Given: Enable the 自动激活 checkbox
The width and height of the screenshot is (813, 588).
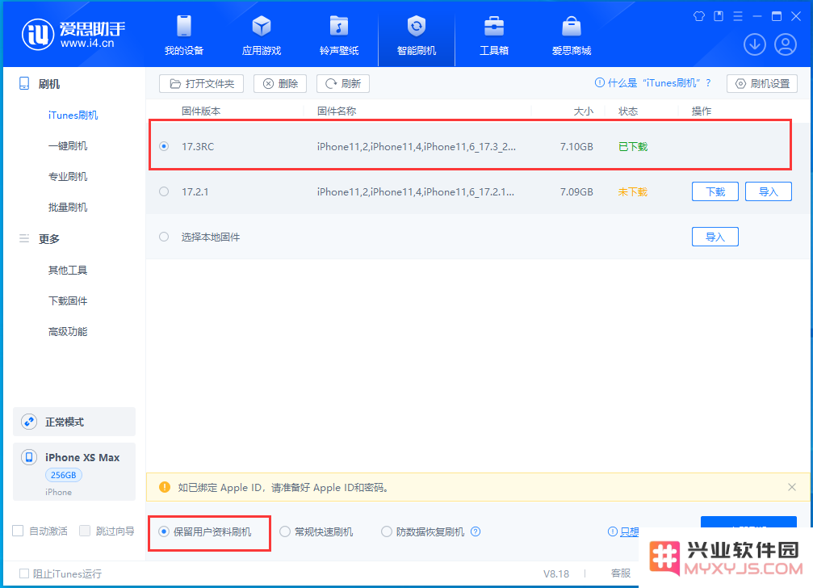Looking at the screenshot, I should pyautogui.click(x=18, y=531).
